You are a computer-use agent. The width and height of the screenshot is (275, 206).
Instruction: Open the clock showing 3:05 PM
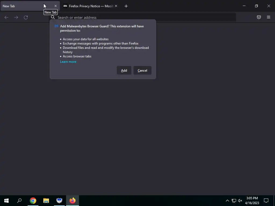tap(252, 201)
